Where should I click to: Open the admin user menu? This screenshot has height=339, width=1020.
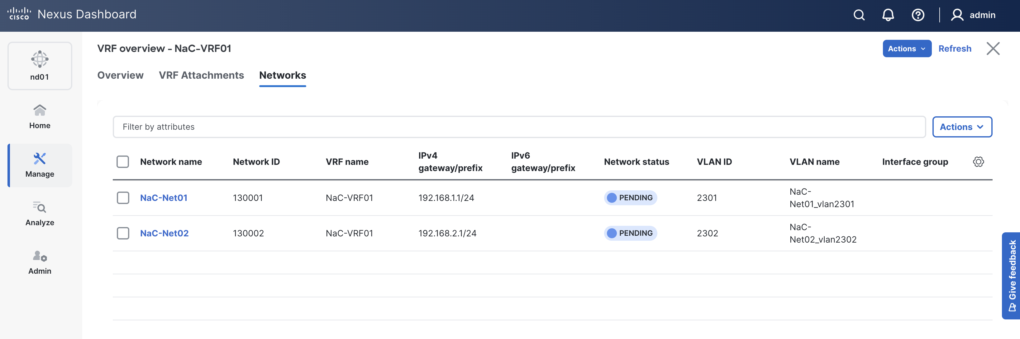click(x=973, y=15)
